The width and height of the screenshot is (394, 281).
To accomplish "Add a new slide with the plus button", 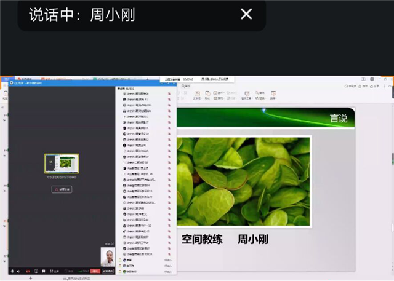I will tap(30, 278).
